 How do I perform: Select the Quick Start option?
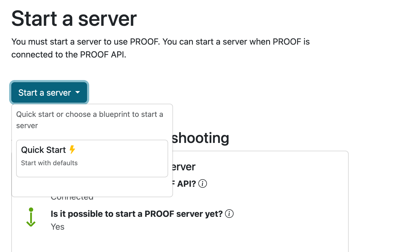(92, 158)
